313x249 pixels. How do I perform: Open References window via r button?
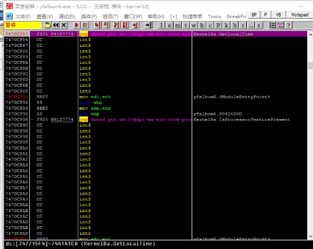point(243,25)
